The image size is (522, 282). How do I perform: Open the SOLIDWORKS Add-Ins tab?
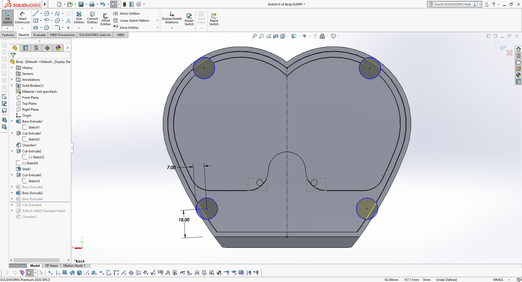coord(95,35)
